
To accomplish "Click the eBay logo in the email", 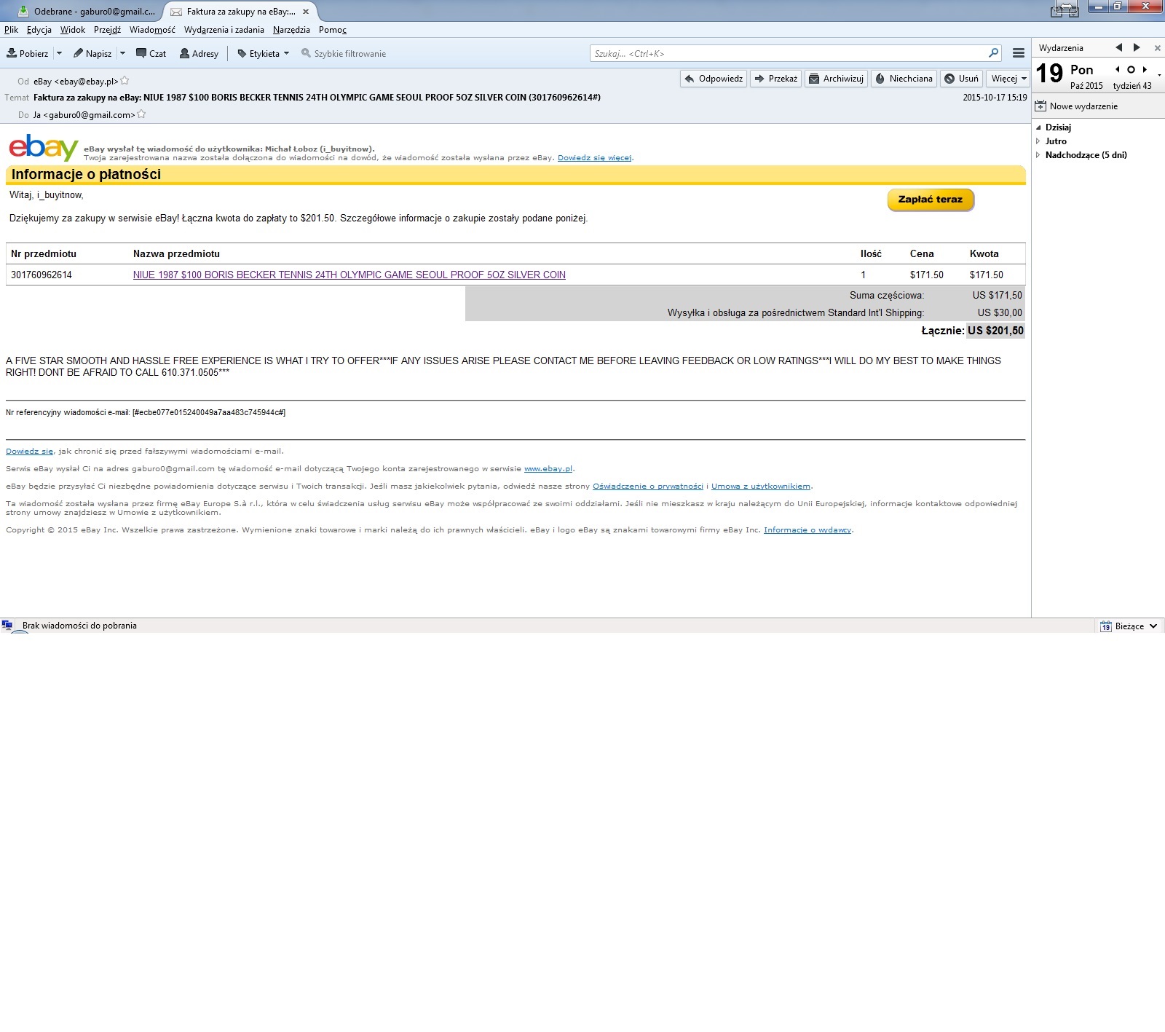I will (44, 148).
